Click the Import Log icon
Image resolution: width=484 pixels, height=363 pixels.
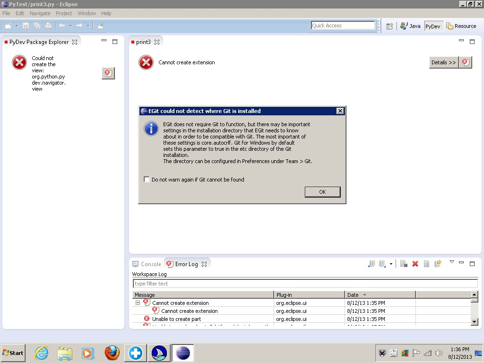coord(382,264)
